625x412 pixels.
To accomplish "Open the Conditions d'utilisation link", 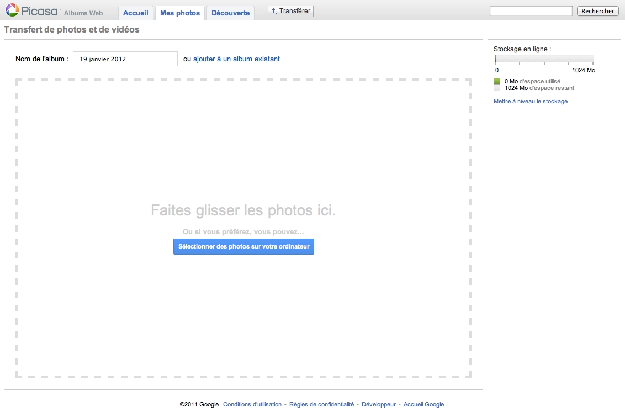I will pos(252,405).
